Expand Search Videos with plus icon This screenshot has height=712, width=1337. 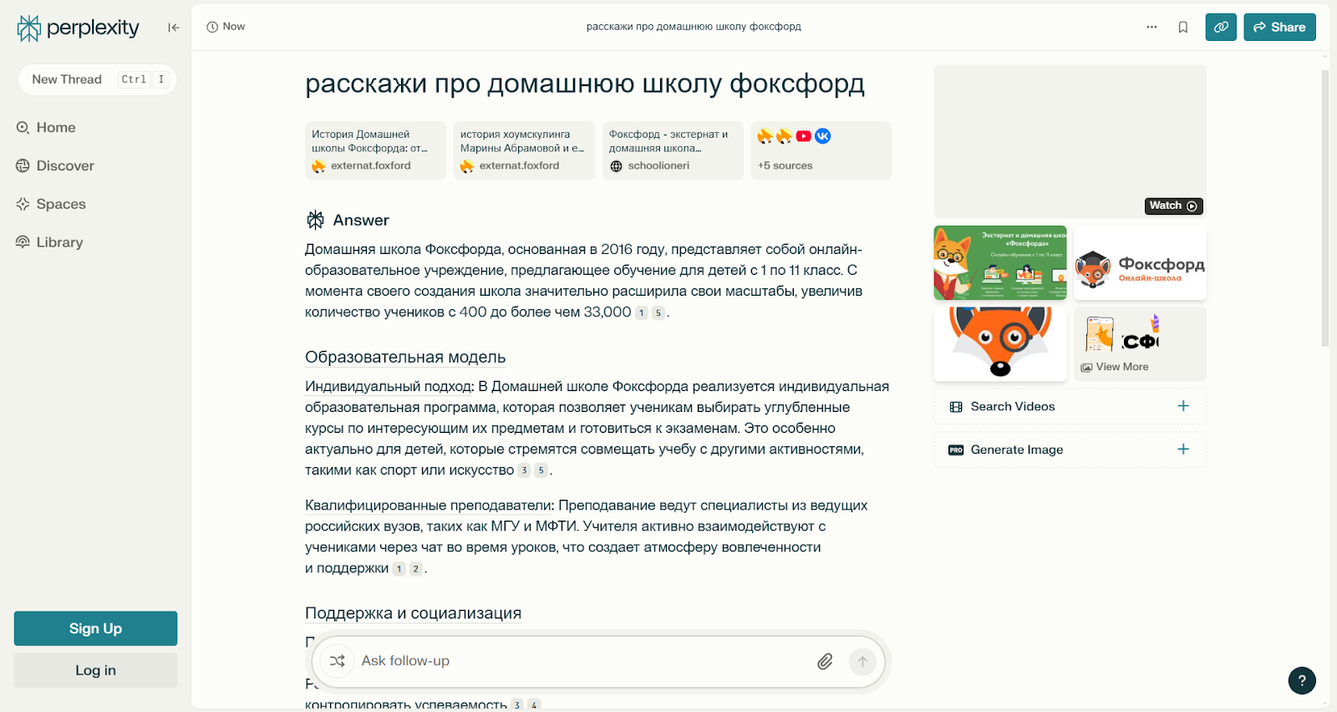pos(1183,406)
